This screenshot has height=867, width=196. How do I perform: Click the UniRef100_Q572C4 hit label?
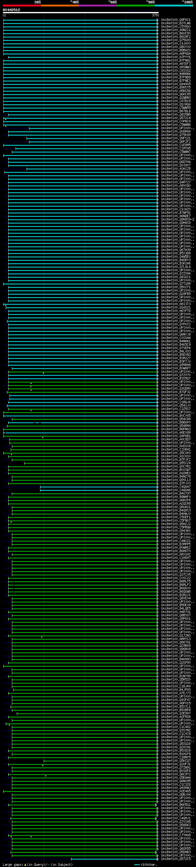pos(176,118)
